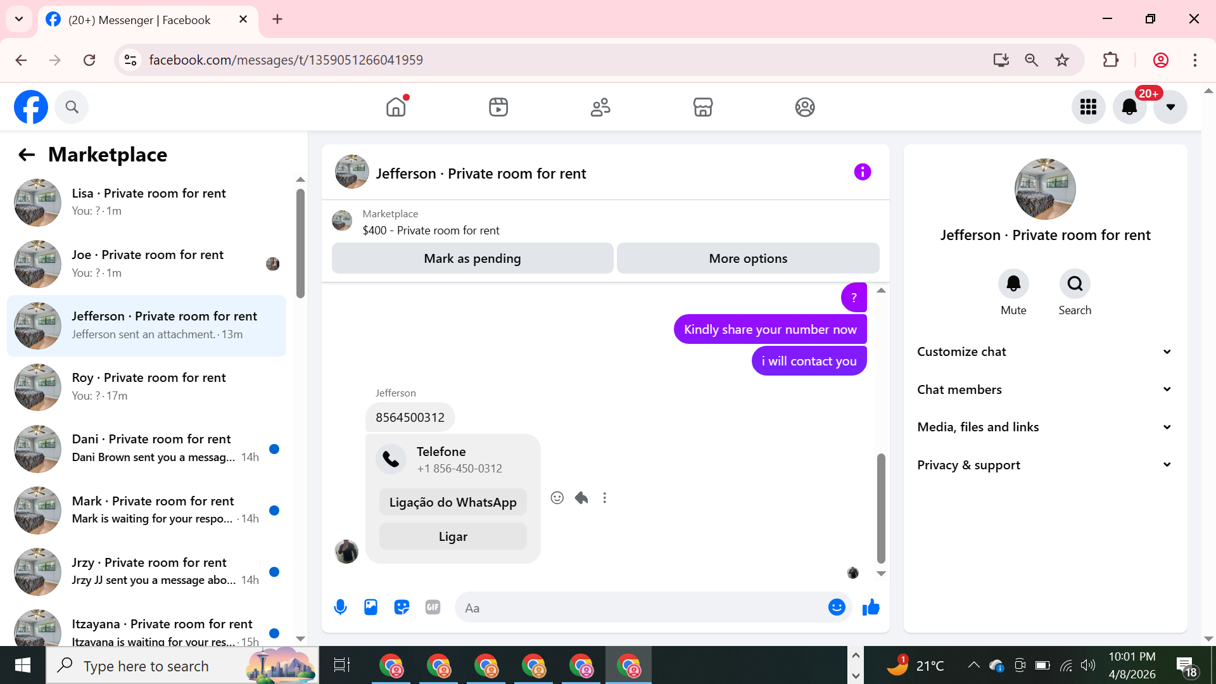Reply to Jefferson's phone message
This screenshot has width=1216, height=684.
pos(581,498)
